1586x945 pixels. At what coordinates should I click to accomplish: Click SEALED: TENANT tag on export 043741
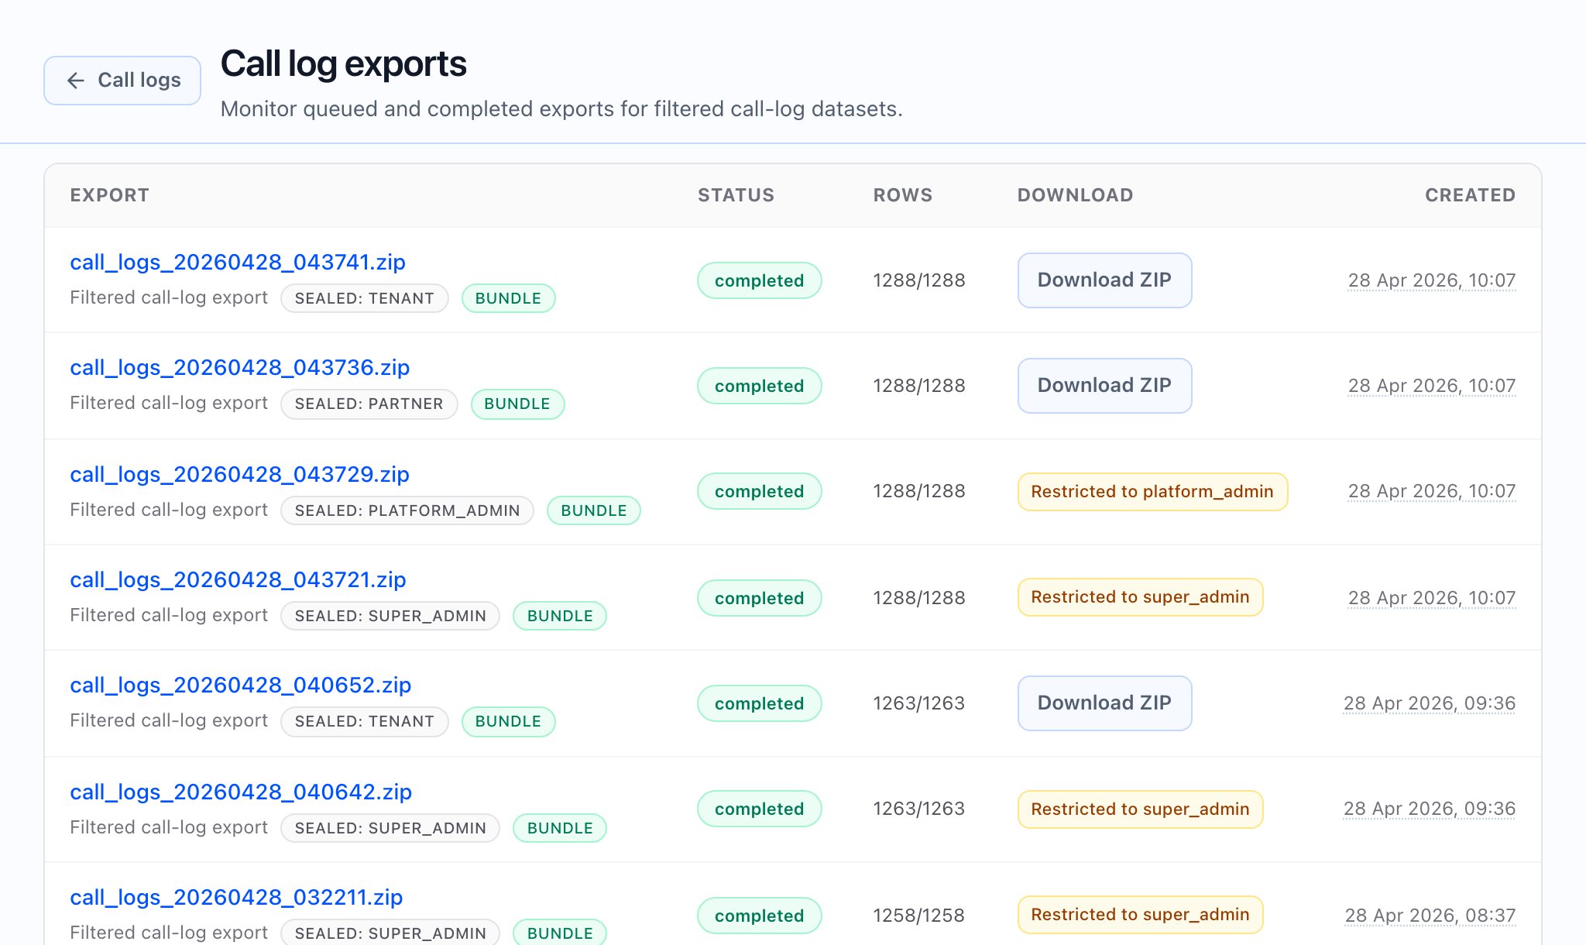point(365,298)
